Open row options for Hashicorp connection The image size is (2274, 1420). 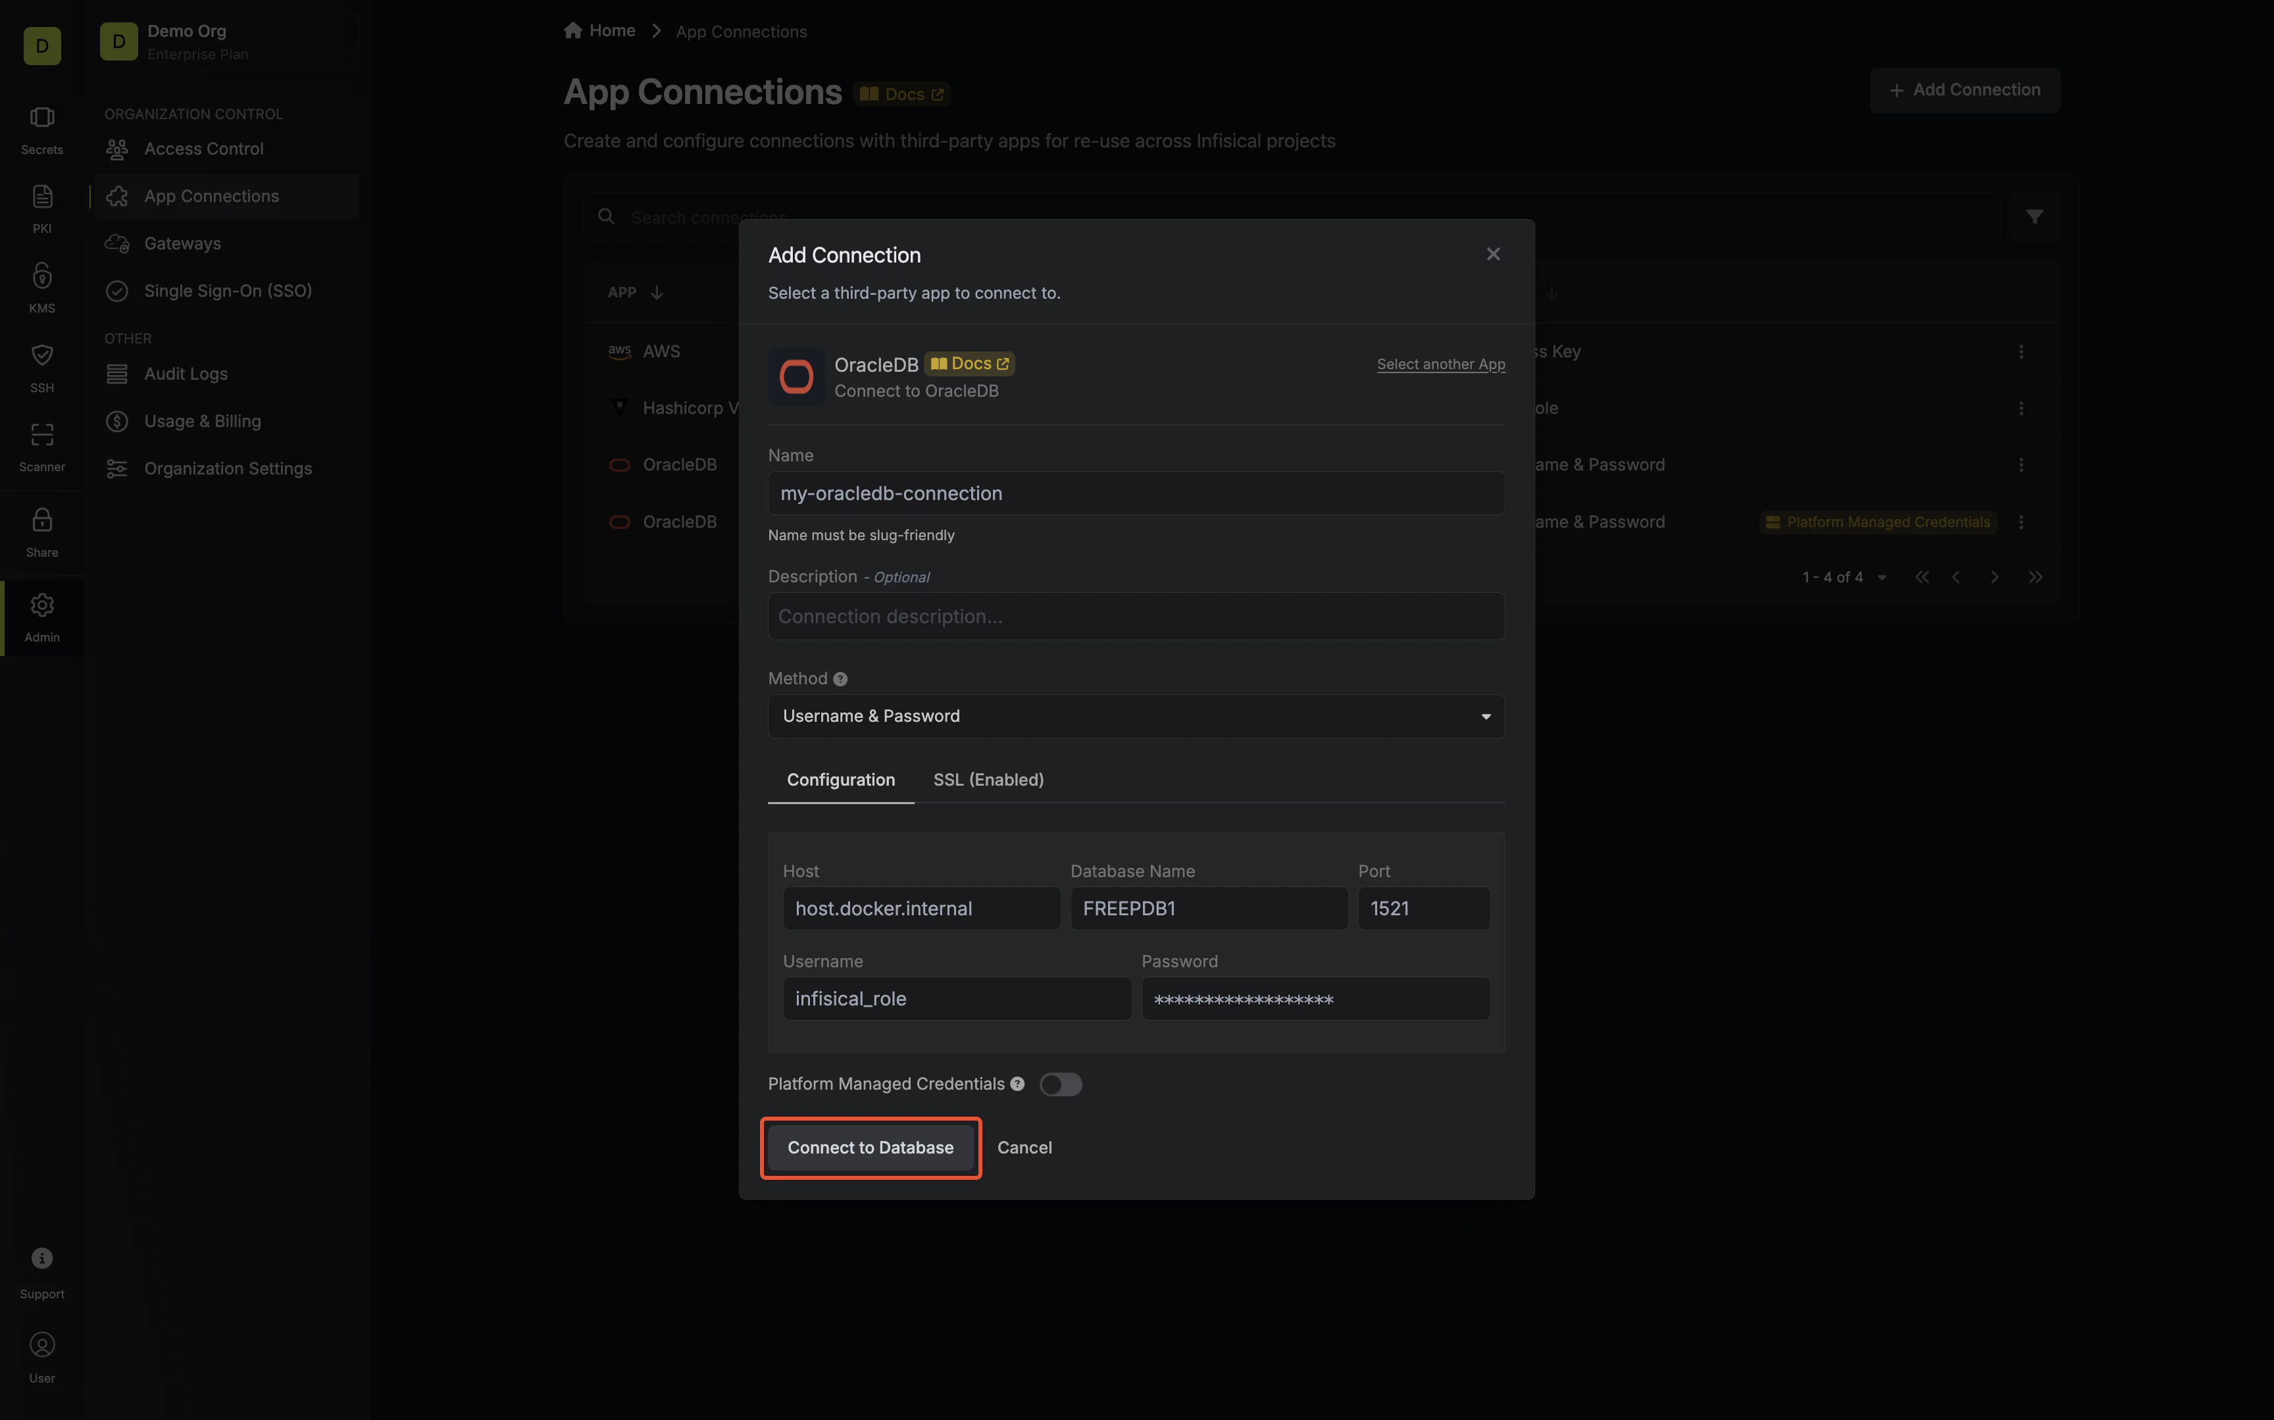tap(2021, 409)
